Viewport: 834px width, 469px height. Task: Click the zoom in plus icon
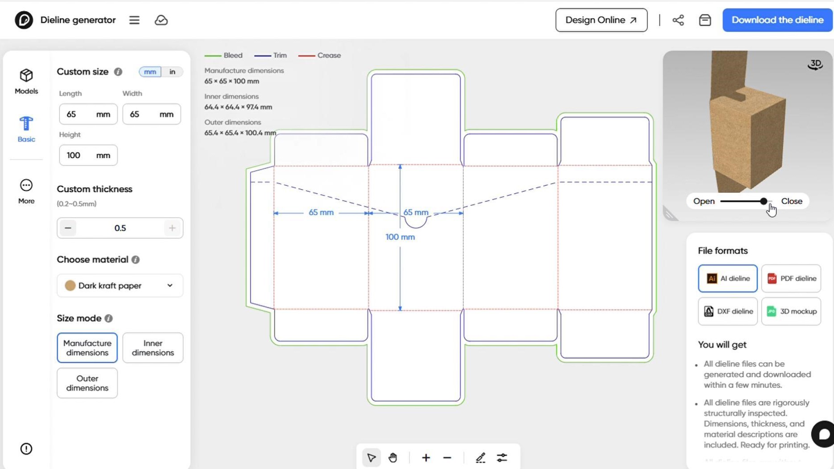426,458
